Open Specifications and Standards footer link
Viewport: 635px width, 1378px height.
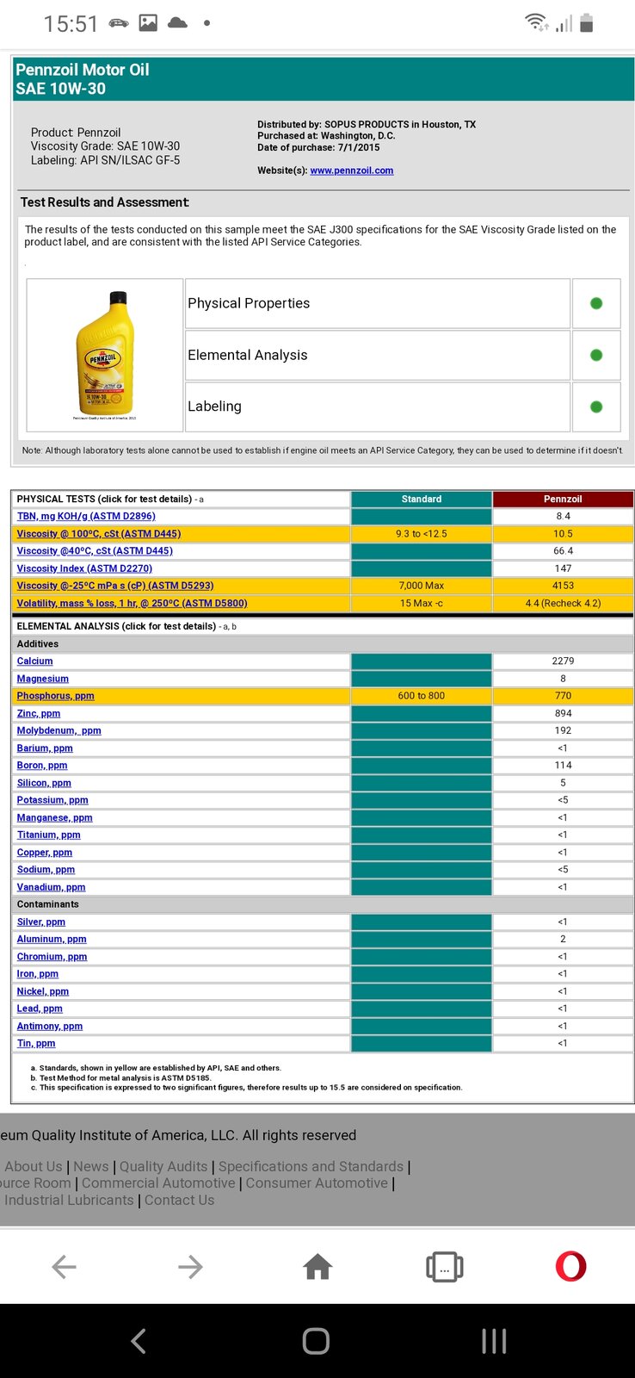point(311,1166)
